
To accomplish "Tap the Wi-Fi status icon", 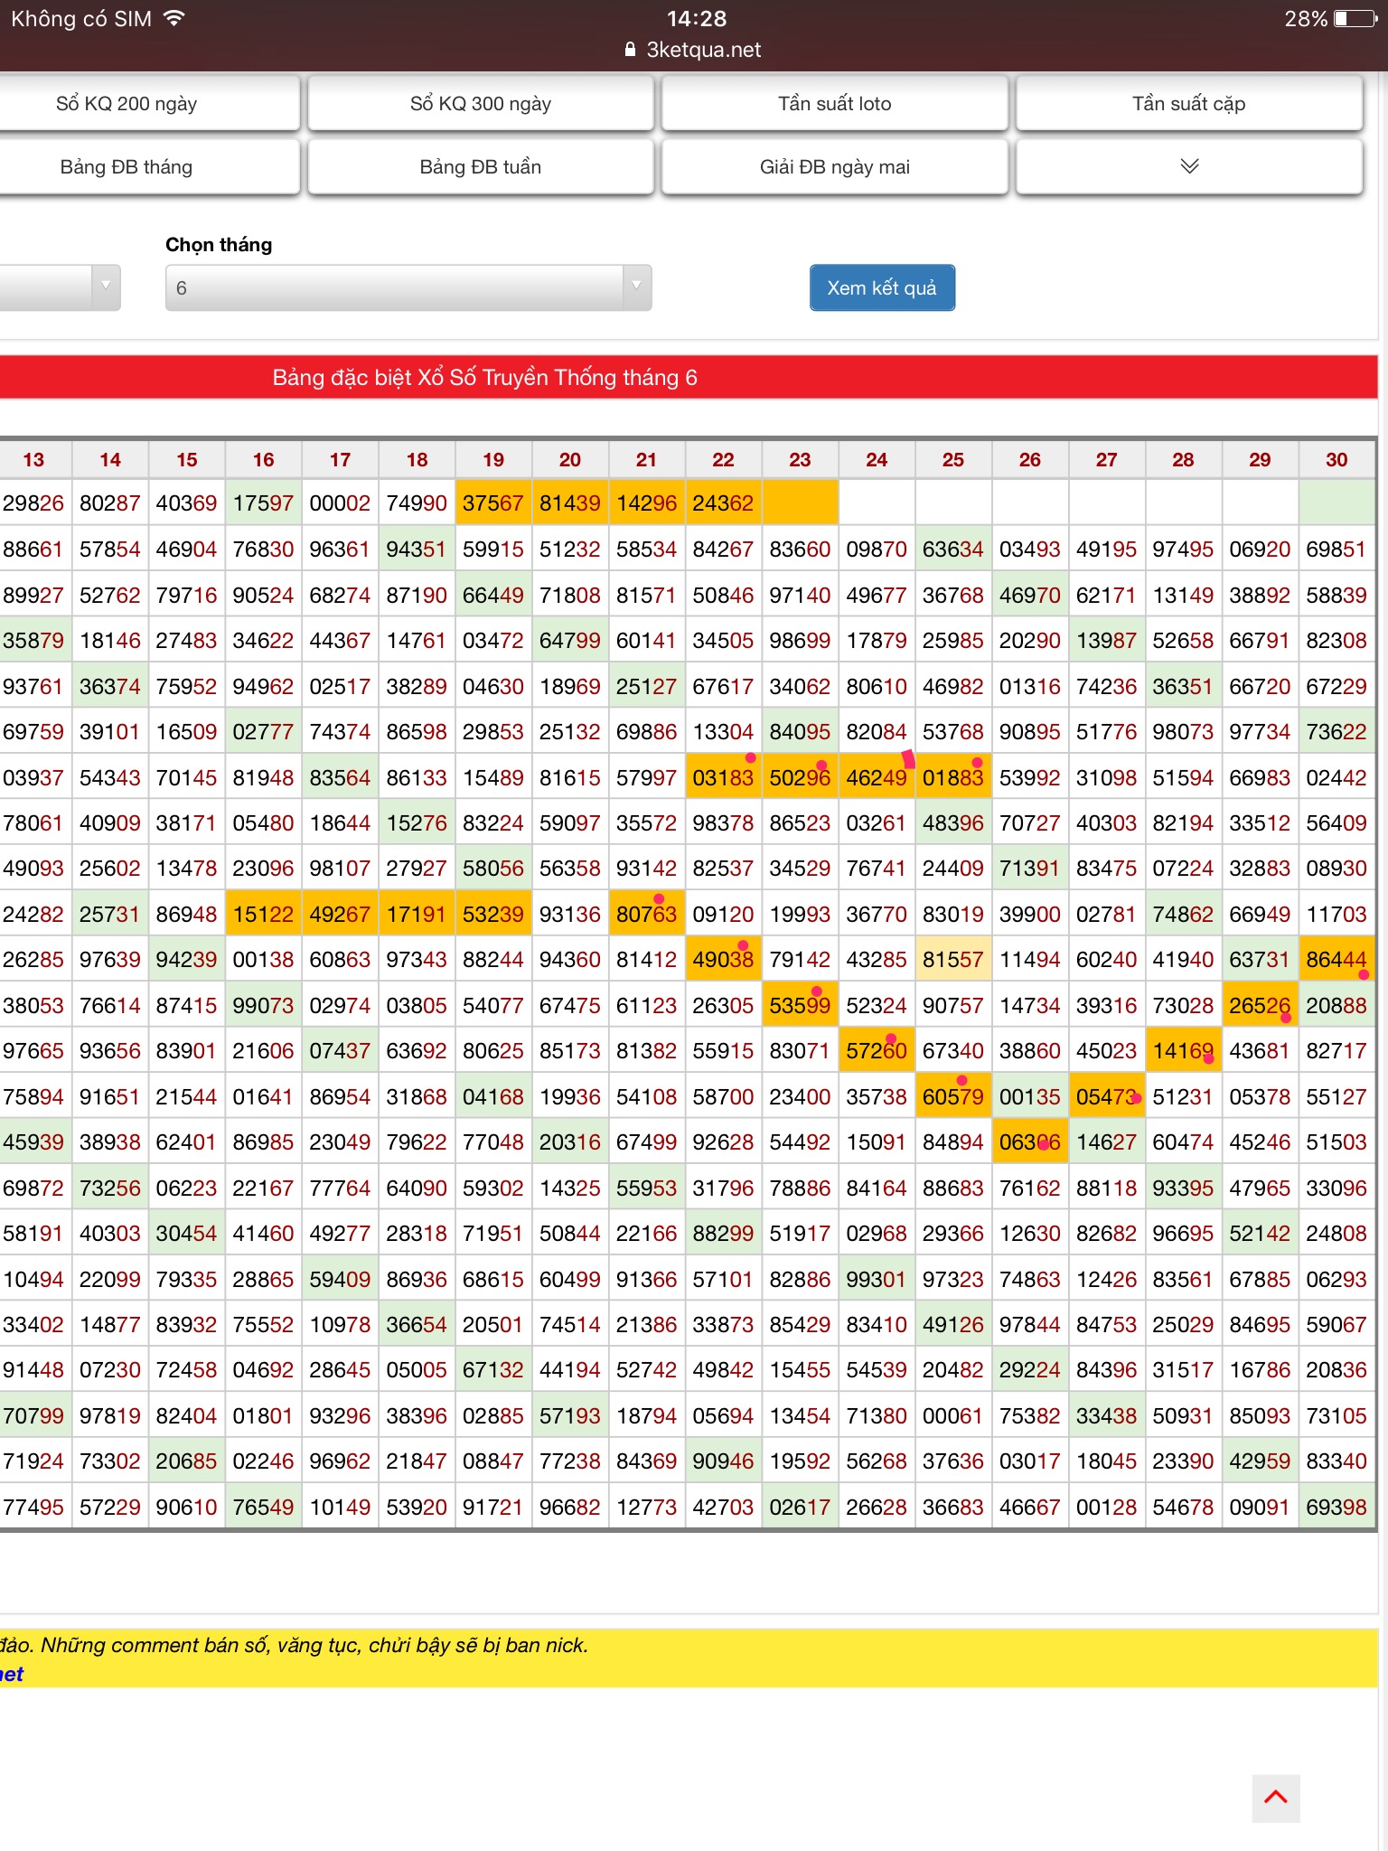I will point(174,18).
